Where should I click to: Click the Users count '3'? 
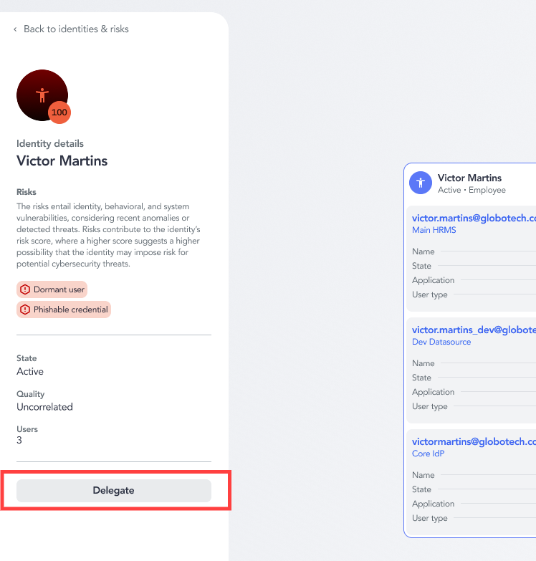click(x=19, y=441)
